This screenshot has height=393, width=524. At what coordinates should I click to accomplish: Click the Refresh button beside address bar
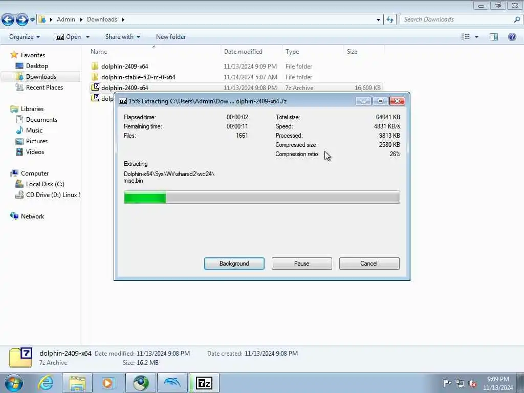pyautogui.click(x=390, y=20)
